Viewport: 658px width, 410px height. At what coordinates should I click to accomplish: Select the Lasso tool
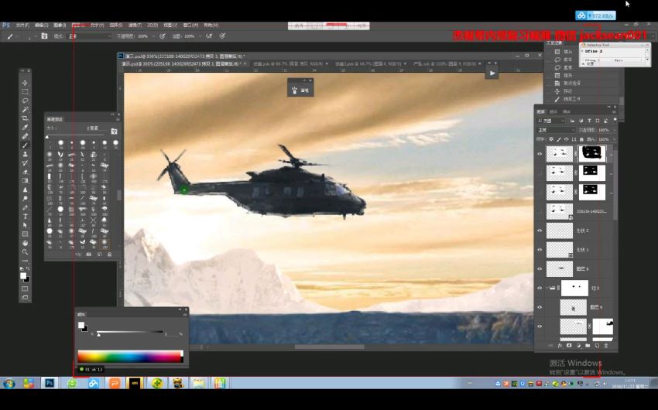26,101
